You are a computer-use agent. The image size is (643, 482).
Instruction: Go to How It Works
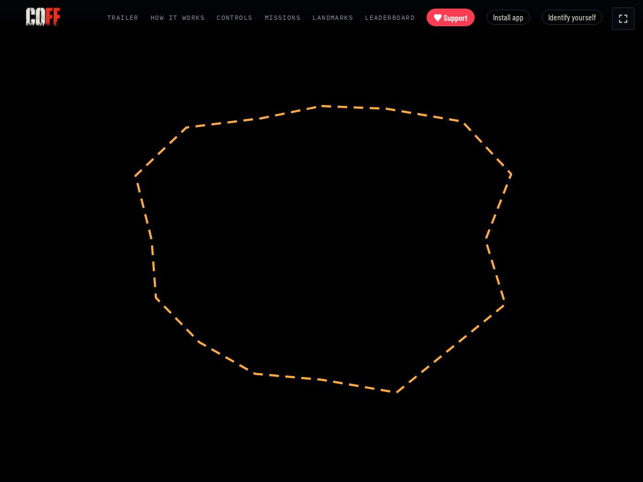pyautogui.click(x=177, y=18)
